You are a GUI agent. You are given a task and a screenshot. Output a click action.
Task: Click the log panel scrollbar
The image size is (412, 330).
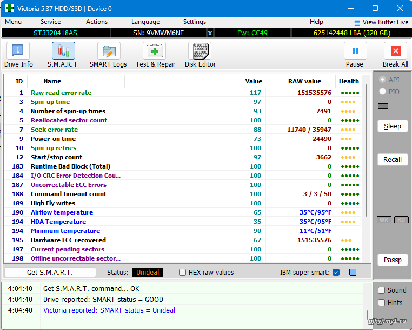[x=368, y=315]
